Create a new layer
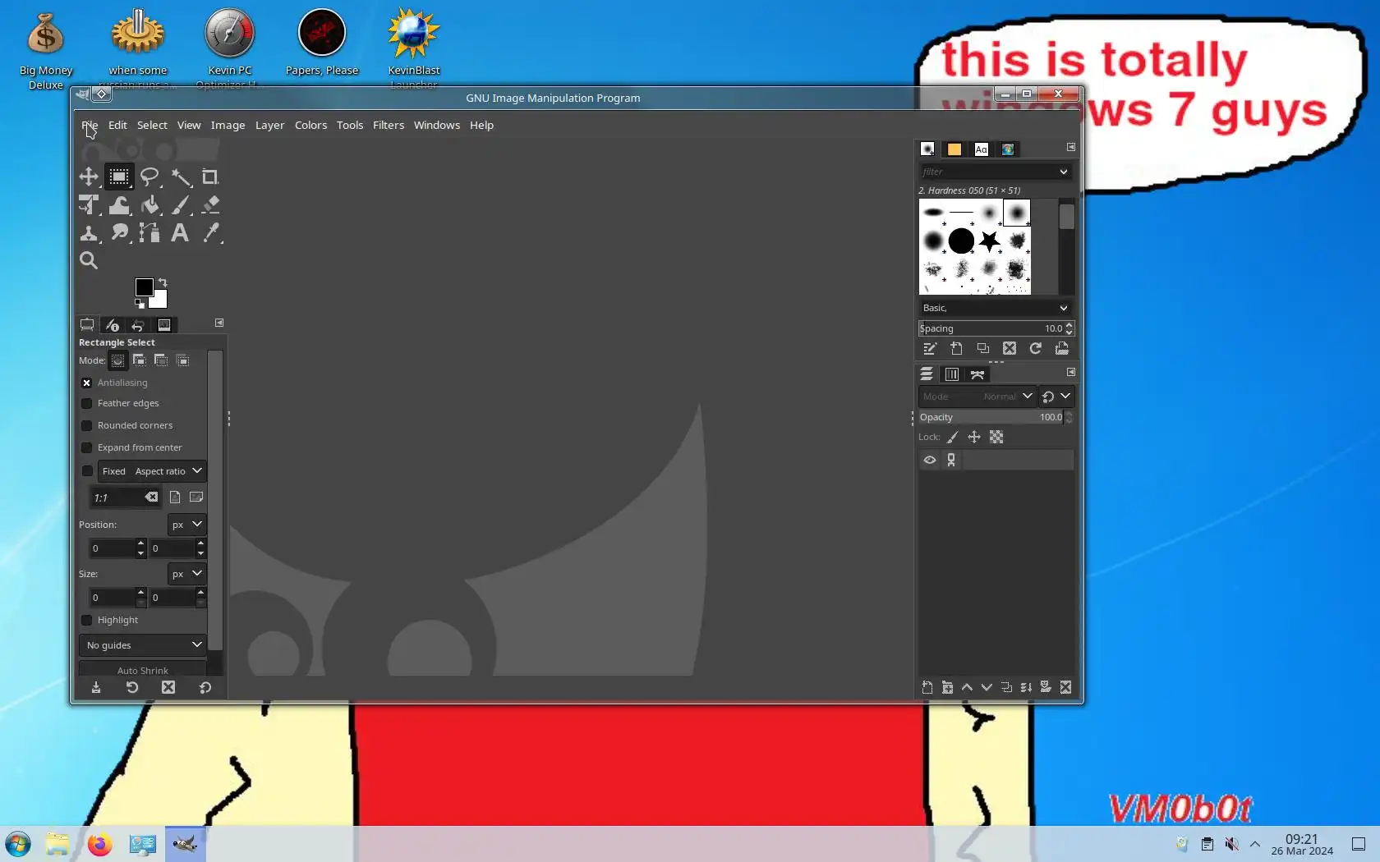 coord(927,688)
